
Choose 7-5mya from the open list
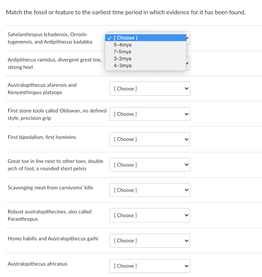coord(122,52)
